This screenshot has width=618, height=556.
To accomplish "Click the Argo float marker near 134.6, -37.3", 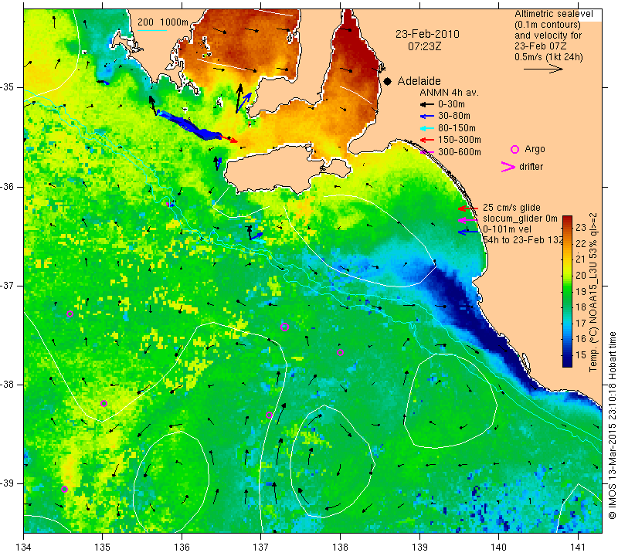I will click(70, 314).
